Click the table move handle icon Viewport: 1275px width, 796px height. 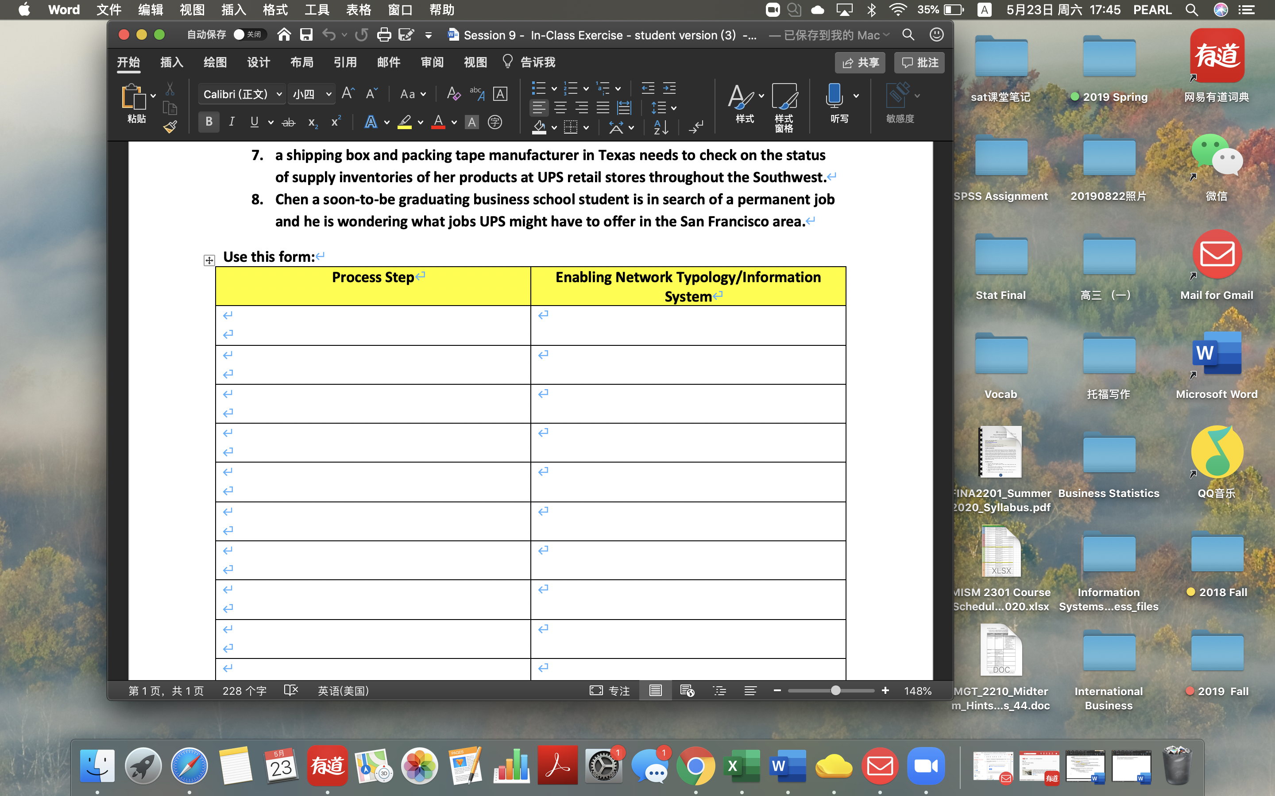209,260
